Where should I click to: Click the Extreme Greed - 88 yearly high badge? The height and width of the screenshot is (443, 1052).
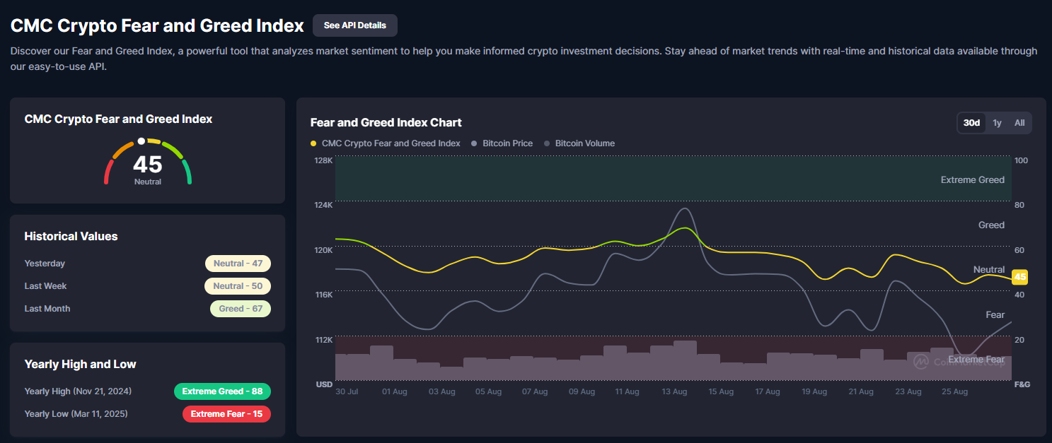point(222,391)
